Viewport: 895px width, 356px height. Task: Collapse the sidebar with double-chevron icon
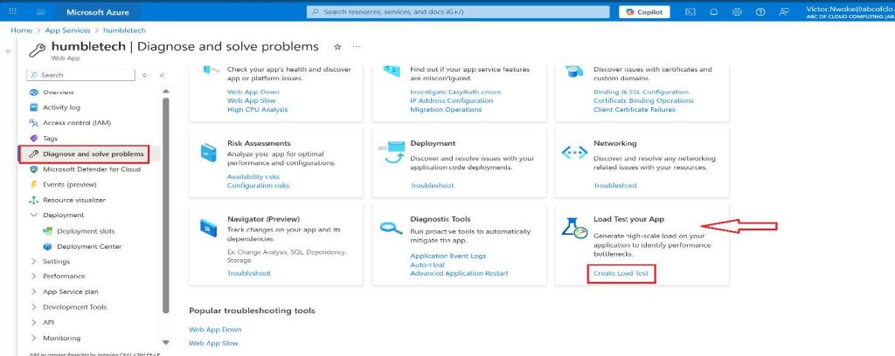[x=162, y=75]
